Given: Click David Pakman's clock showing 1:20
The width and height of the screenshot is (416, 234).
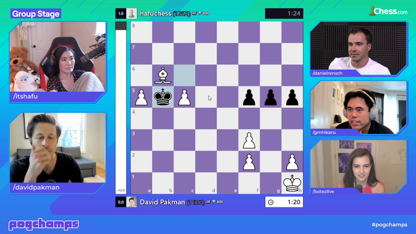Looking at the screenshot, I should click(x=284, y=202).
